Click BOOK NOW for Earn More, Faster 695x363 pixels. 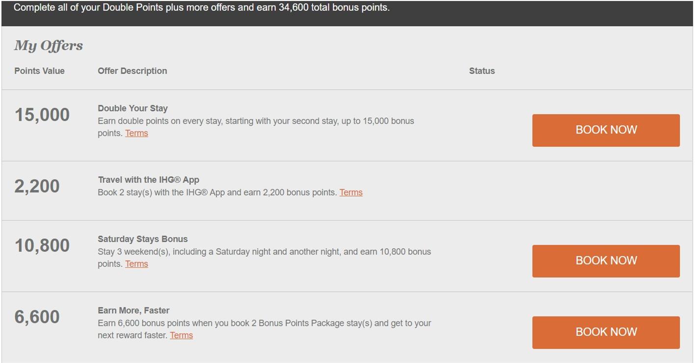click(606, 333)
